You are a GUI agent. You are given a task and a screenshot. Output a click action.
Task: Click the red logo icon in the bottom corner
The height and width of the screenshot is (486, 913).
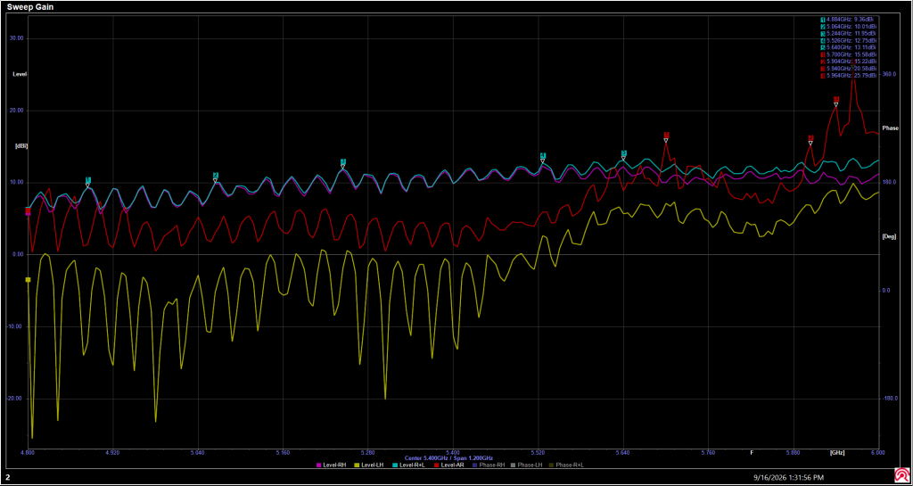pyautogui.click(x=902, y=476)
